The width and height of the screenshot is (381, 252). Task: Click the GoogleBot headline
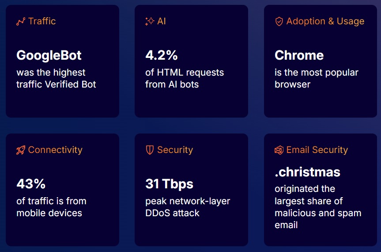pos(49,55)
